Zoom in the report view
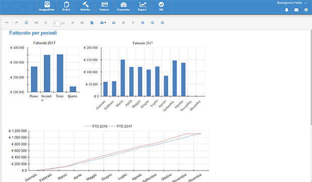The width and height of the screenshot is (312, 182). tap(143, 23)
